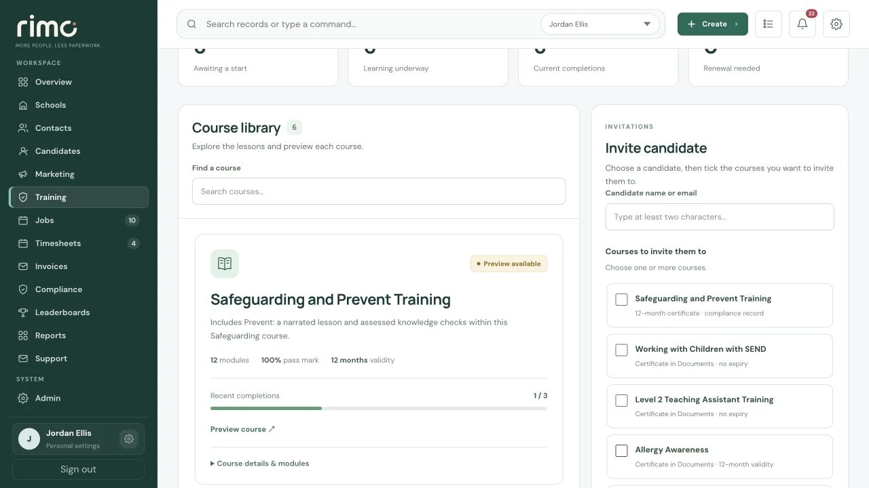This screenshot has width=869, height=488.
Task: Click the Jobs calendar icon in sidebar
Action: [x=23, y=220]
